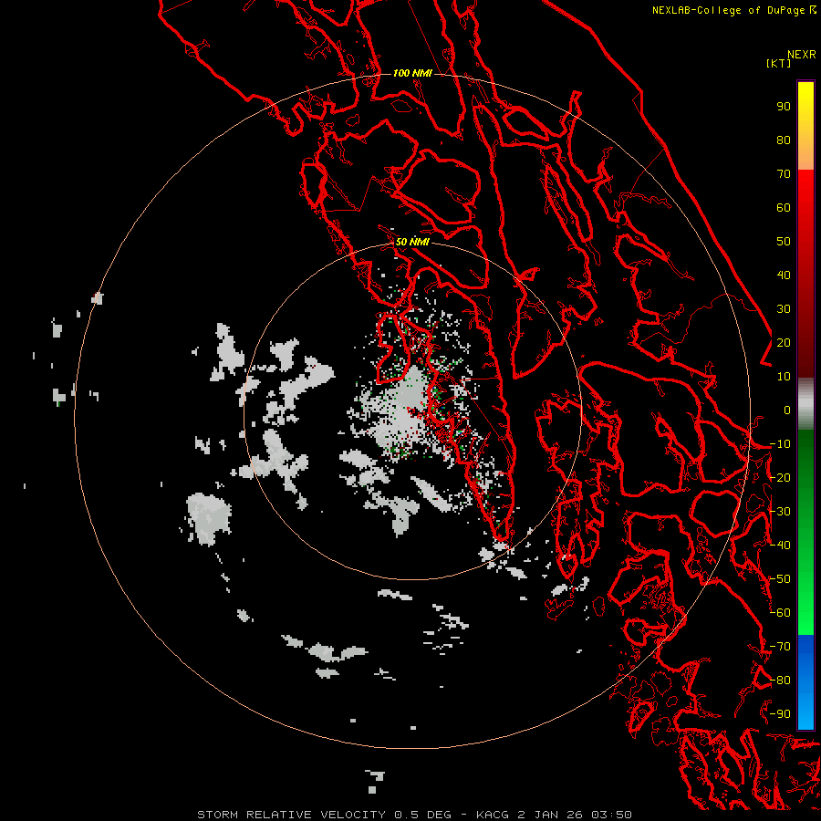
Task: Click the 40 value on velocity scale
Action: [x=784, y=275]
